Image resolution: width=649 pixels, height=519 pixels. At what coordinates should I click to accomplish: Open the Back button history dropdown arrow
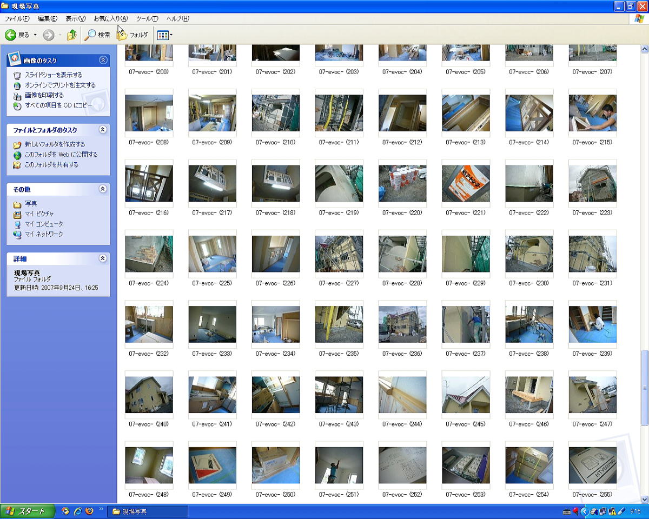36,35
